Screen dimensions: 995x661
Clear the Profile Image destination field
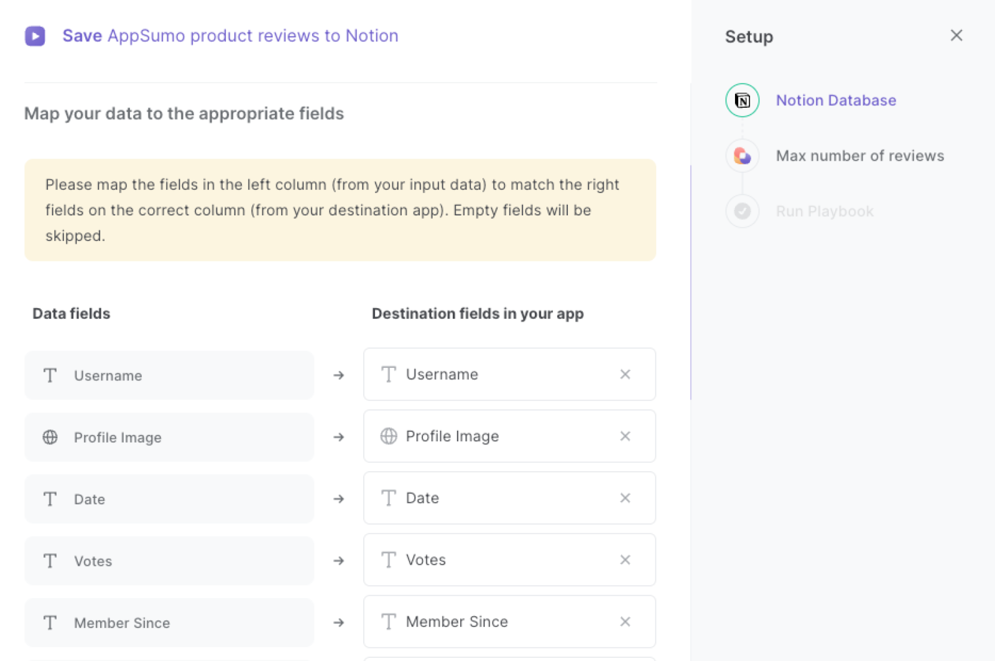625,436
